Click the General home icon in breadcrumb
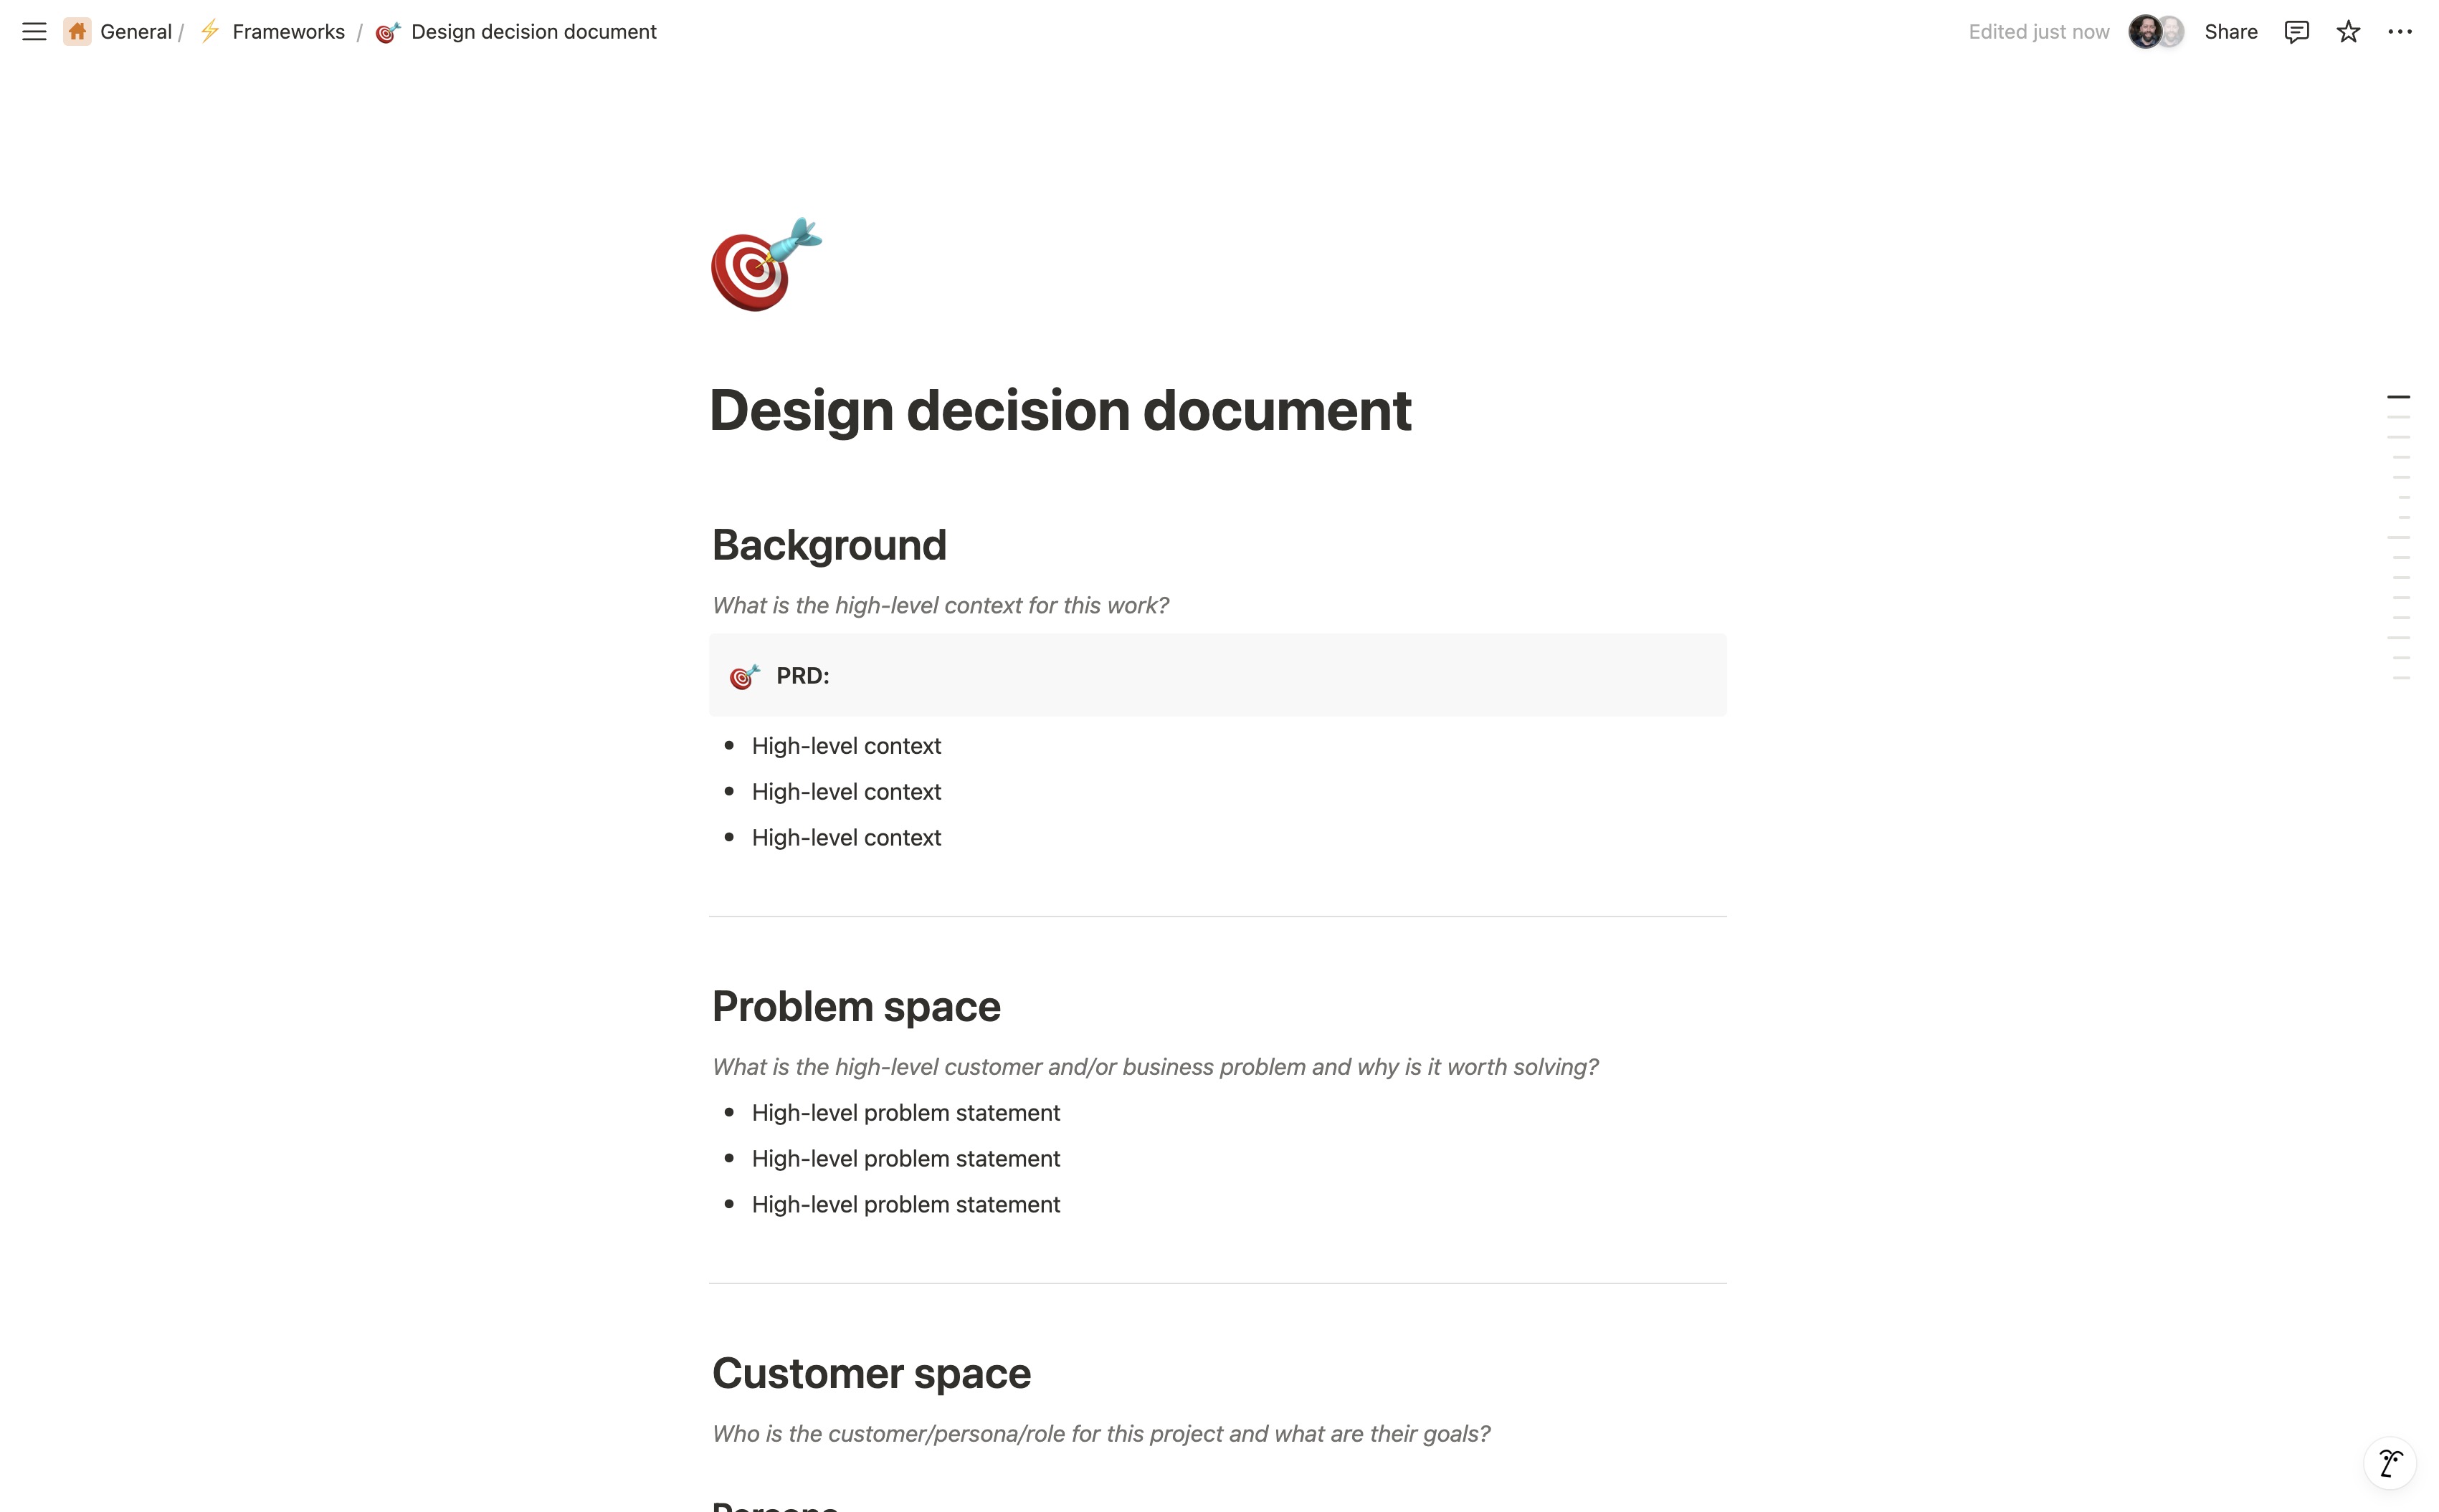This screenshot has width=2439, height=1512. point(77,32)
